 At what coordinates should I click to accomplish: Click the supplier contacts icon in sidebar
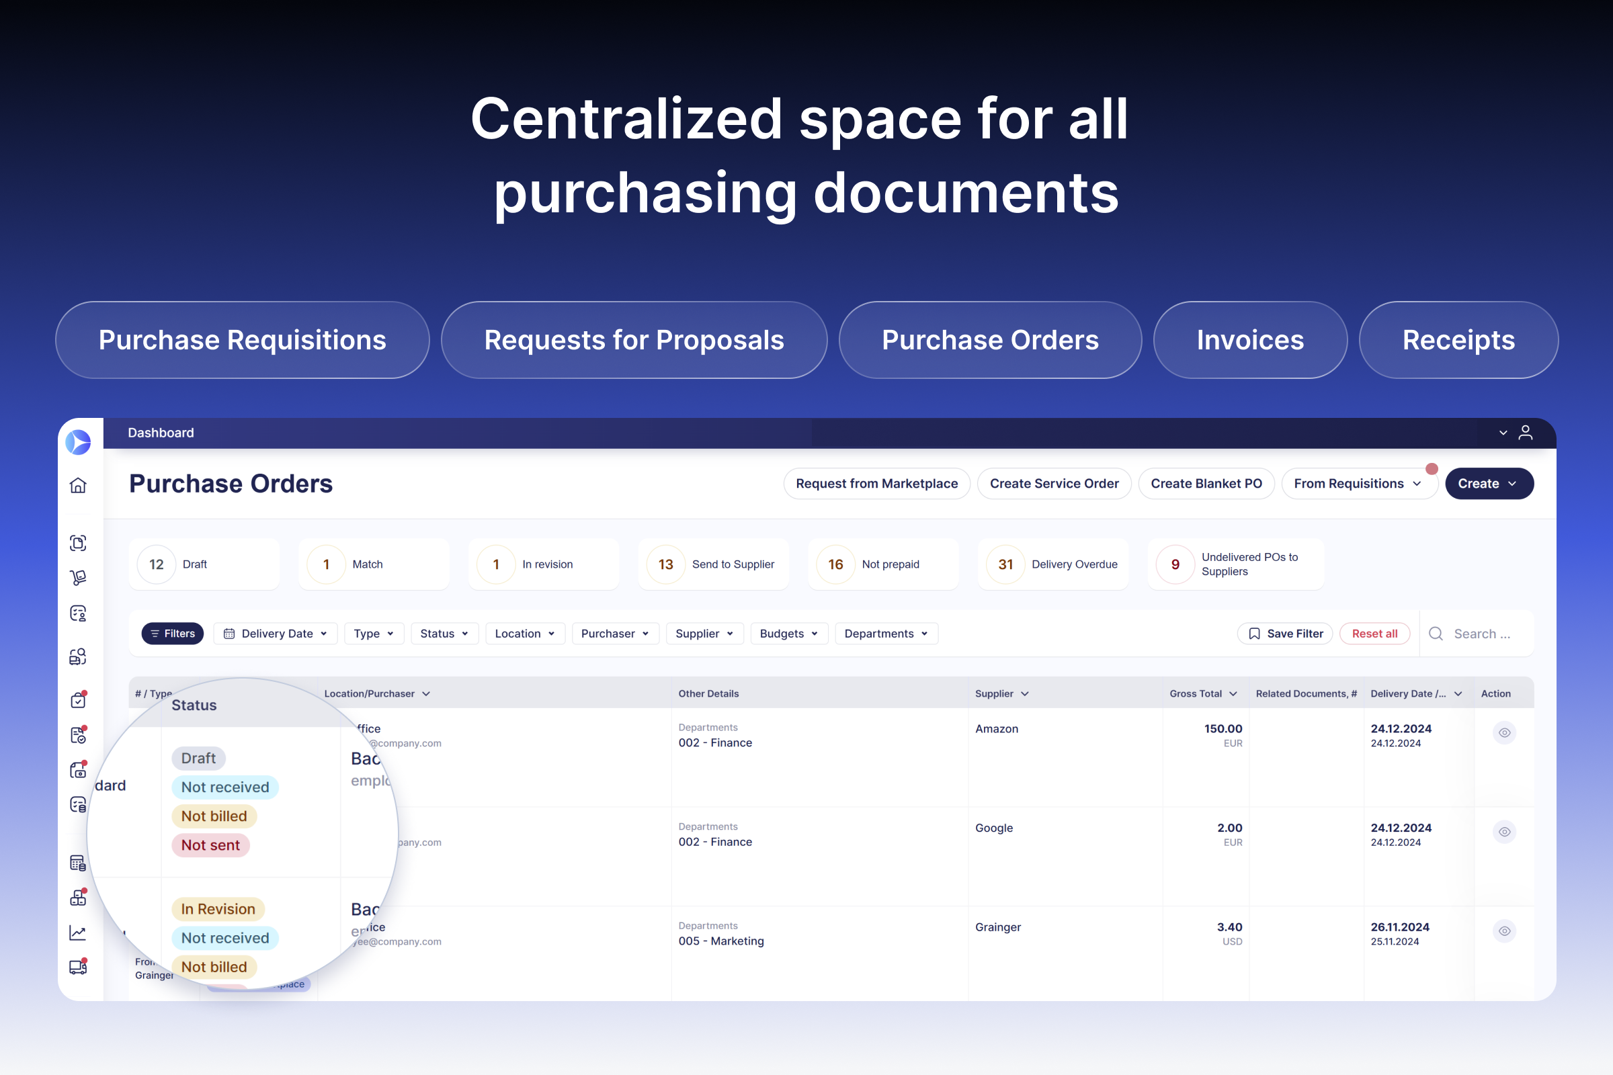[78, 613]
